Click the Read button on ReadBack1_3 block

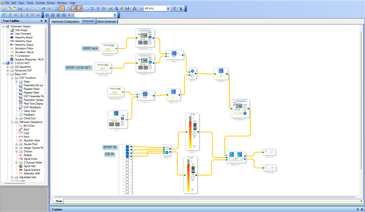pos(144,61)
